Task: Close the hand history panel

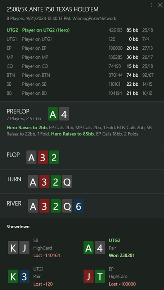Action: pos(160,5)
